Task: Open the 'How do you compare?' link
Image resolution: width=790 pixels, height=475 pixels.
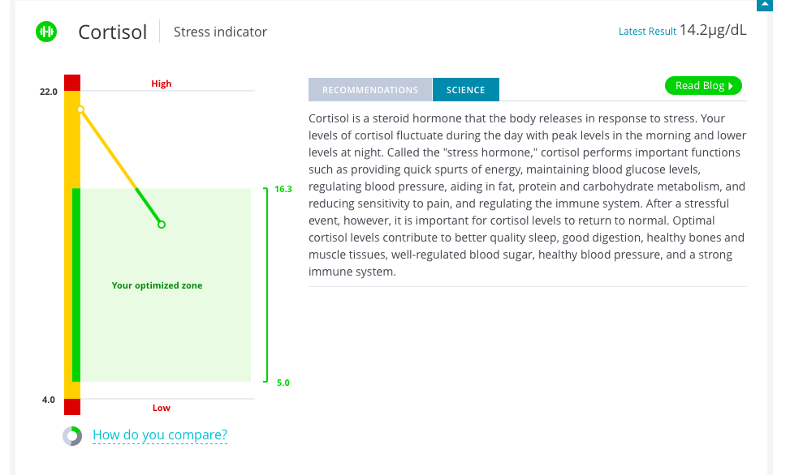Action: click(x=160, y=435)
